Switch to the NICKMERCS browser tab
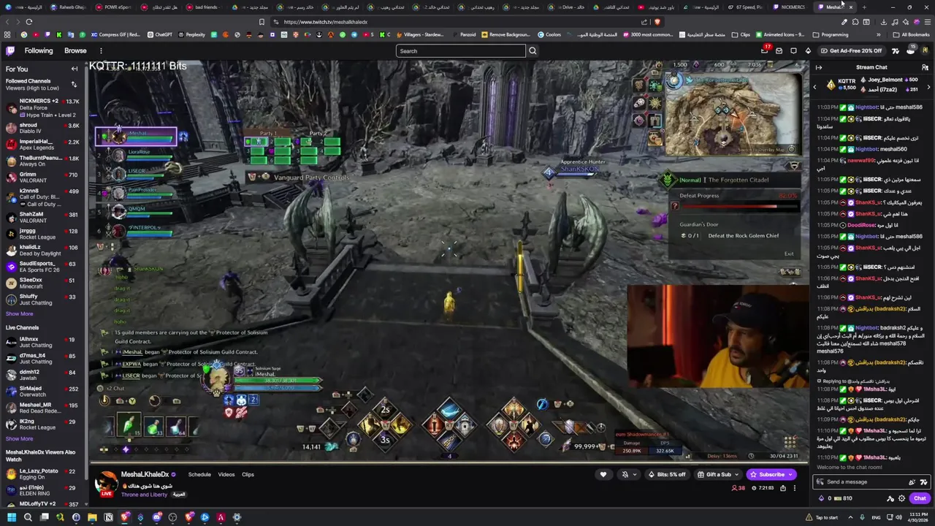This screenshot has height=526, width=935. 790,7
